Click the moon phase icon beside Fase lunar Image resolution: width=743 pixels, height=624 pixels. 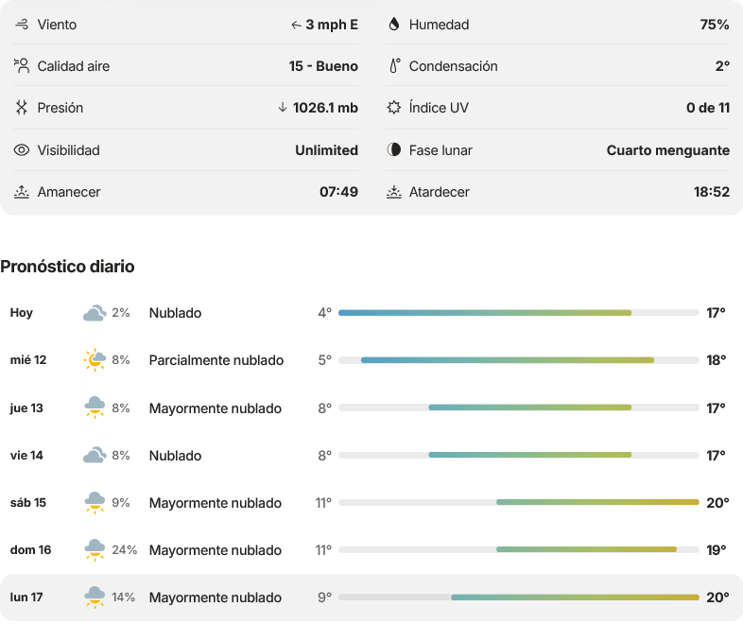[x=394, y=149]
